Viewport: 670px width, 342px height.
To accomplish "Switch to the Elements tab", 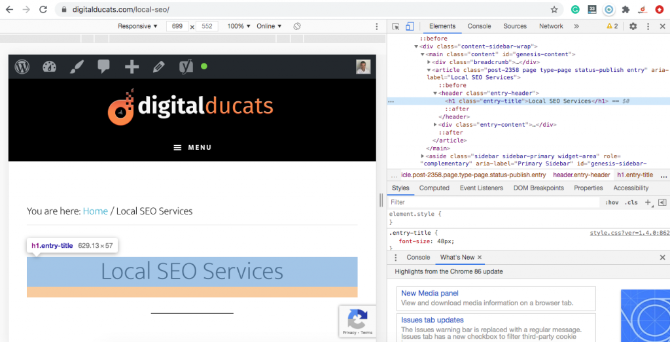I will point(442,26).
